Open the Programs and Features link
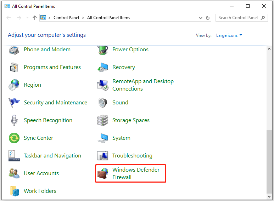Image resolution: width=274 pixels, height=201 pixels. click(52, 67)
